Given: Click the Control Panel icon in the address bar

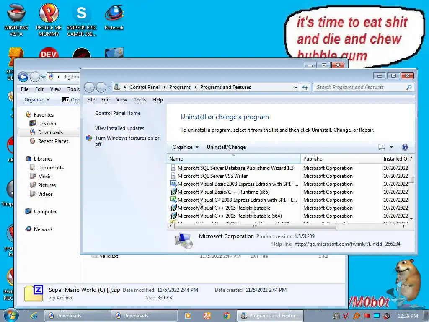Looking at the screenshot, I should 117,87.
